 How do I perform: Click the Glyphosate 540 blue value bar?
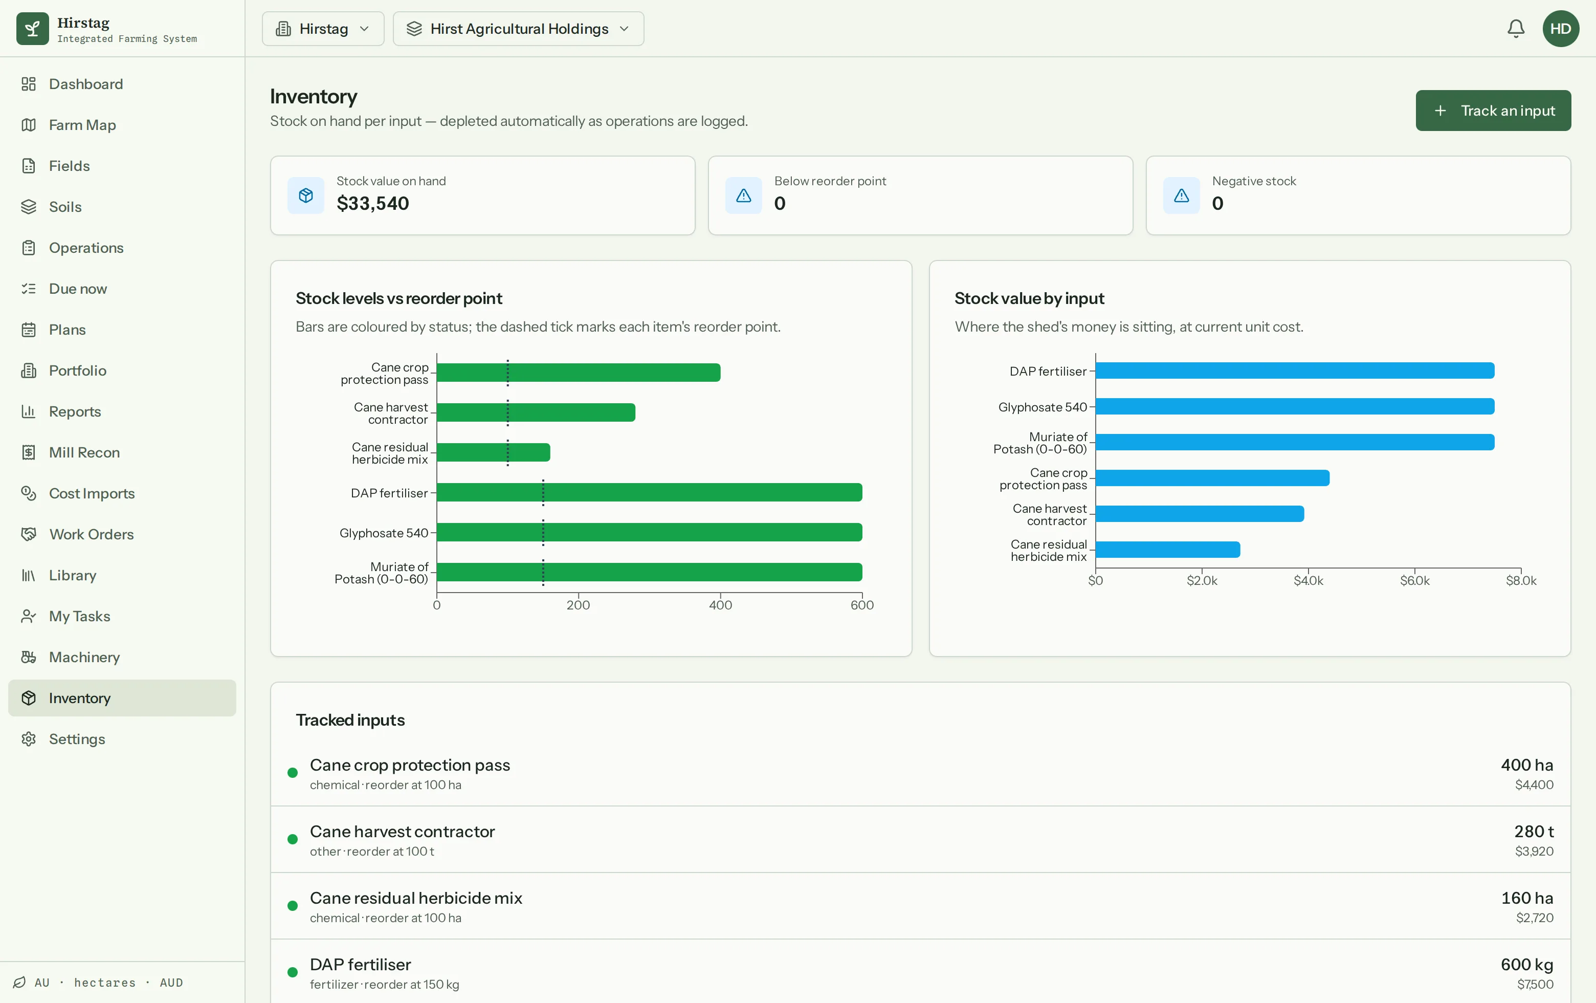pos(1295,406)
